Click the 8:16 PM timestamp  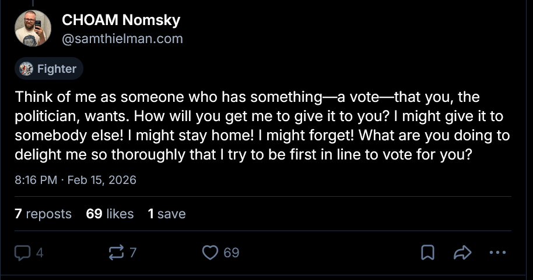tap(36, 180)
